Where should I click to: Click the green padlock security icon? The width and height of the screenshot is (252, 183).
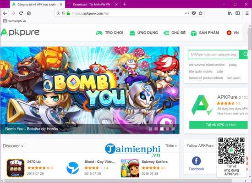(68, 13)
